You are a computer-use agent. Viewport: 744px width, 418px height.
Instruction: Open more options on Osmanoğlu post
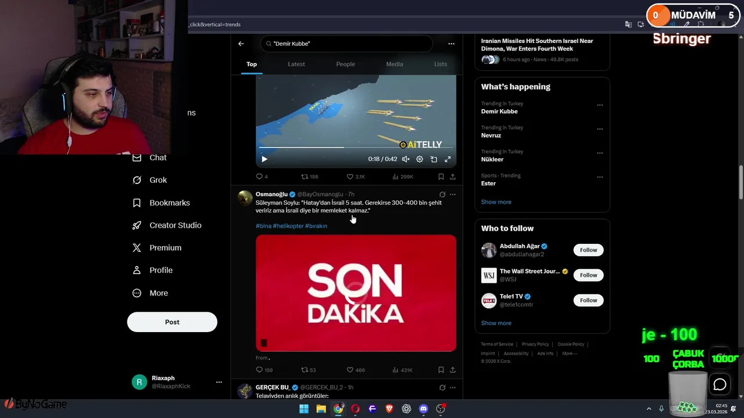[x=453, y=194]
